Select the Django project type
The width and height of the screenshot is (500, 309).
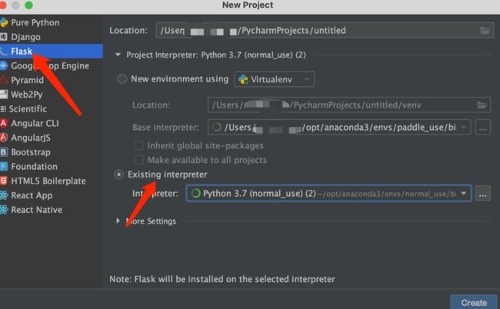(x=26, y=37)
